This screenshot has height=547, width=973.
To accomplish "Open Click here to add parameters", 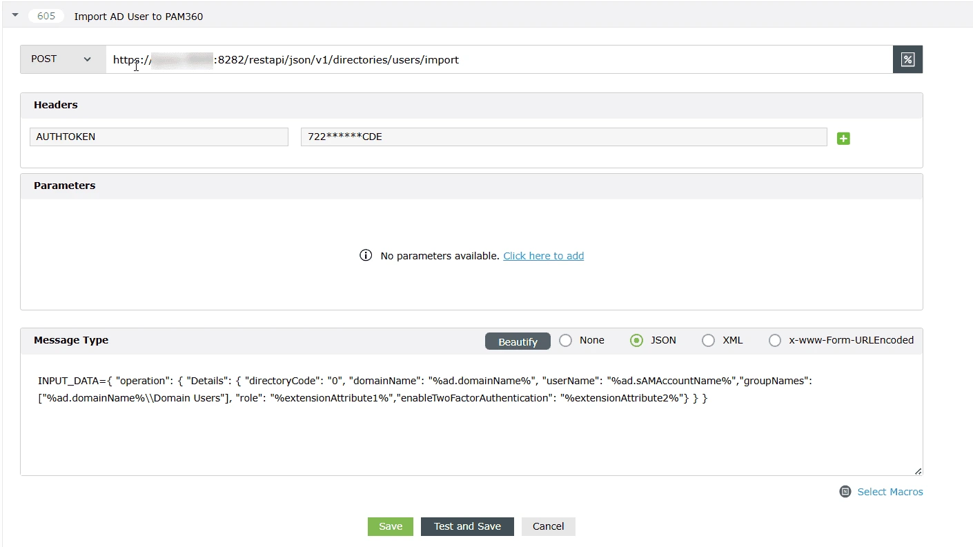I will tap(543, 255).
